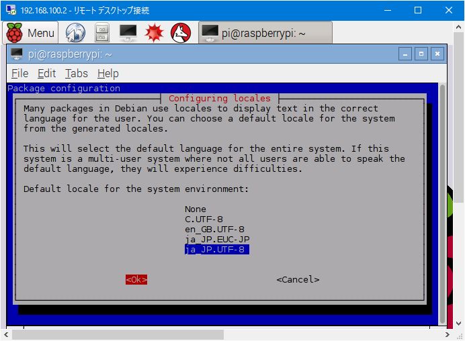Confirm with the <Ok> button

136,279
